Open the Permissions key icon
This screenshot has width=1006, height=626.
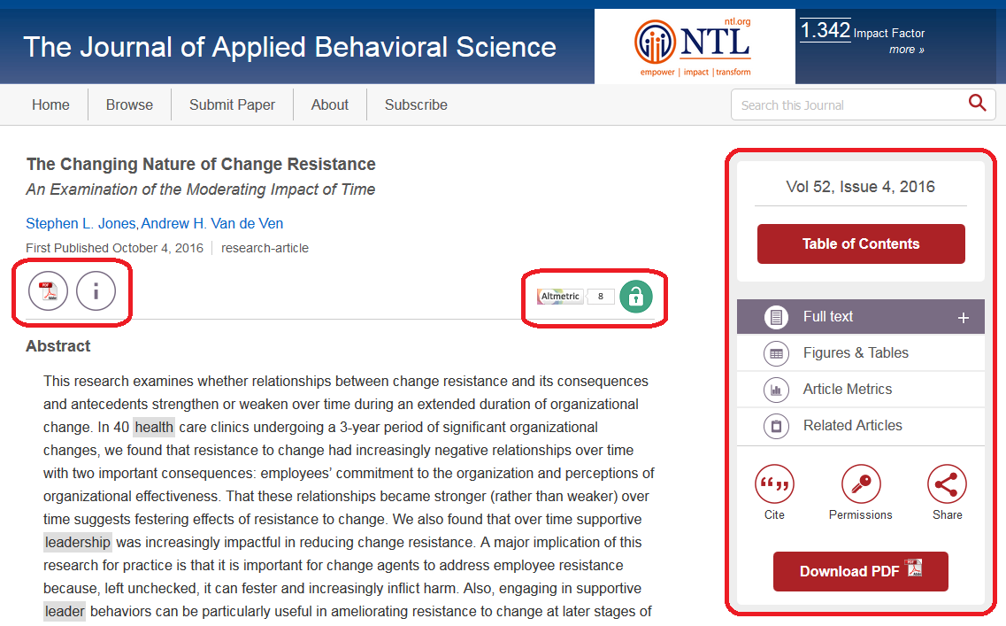coord(860,484)
